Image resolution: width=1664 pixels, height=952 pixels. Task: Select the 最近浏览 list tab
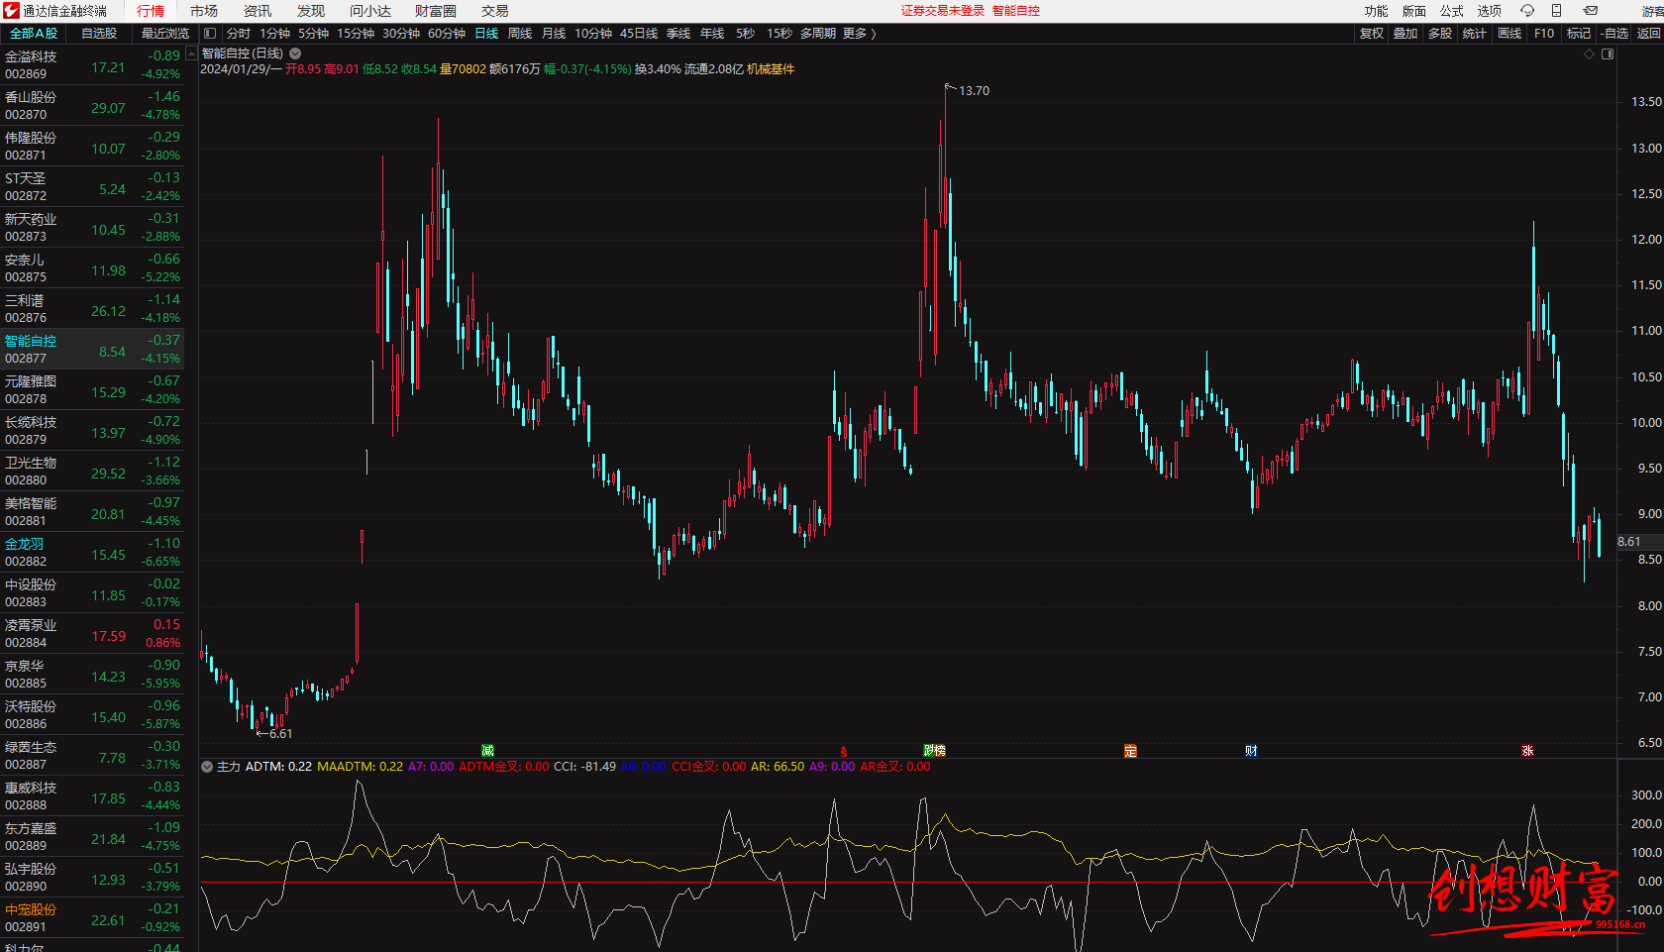point(165,34)
